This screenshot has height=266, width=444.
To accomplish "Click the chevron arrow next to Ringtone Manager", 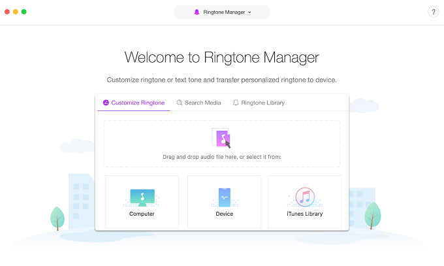I will 249,12.
